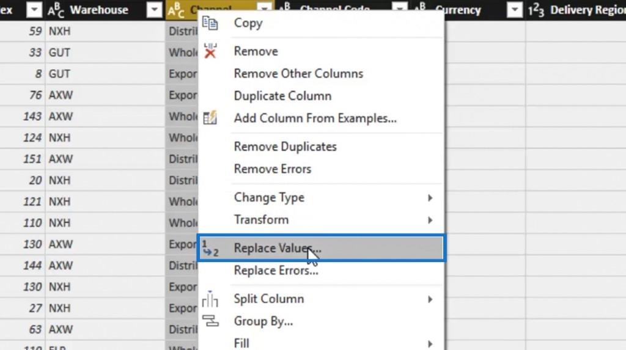Viewport: 626px width, 350px height.
Task: Click index value 59
Action: click(x=35, y=31)
